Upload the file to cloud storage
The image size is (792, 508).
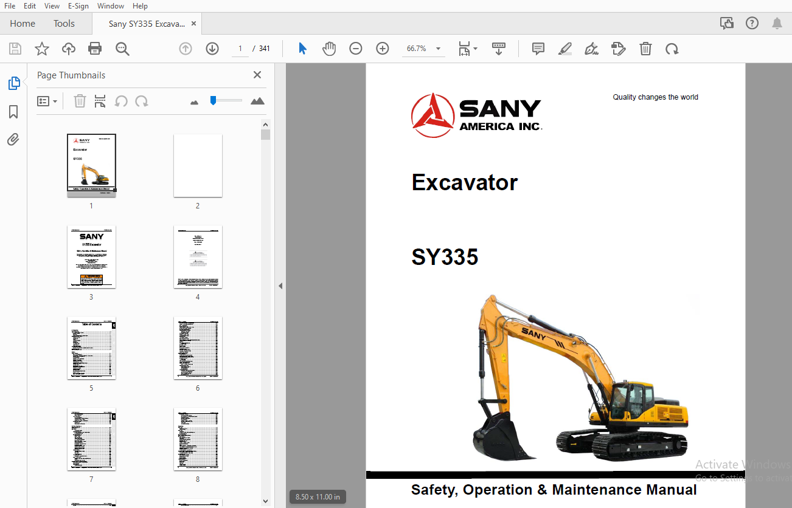point(69,49)
